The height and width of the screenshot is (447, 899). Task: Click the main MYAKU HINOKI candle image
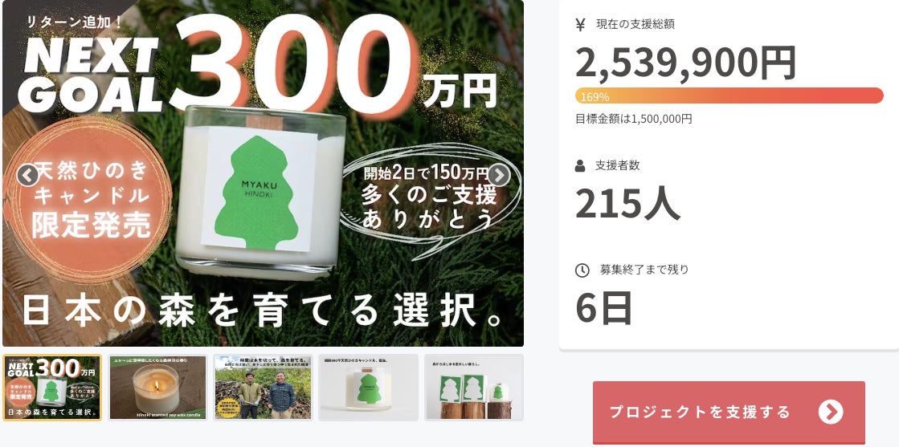(261, 192)
